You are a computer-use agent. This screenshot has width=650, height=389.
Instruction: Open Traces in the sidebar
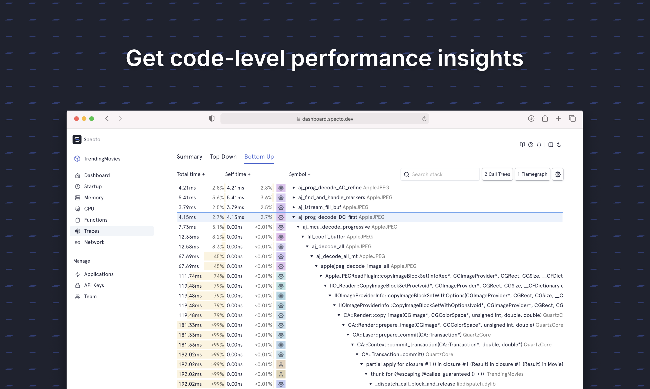92,231
